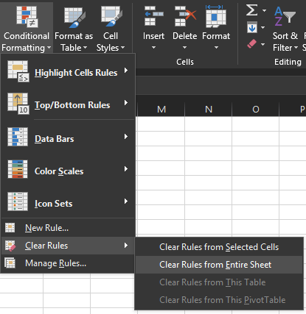Open the Format dropdown arrow
Screen dimensions: 306x314
pos(216,47)
